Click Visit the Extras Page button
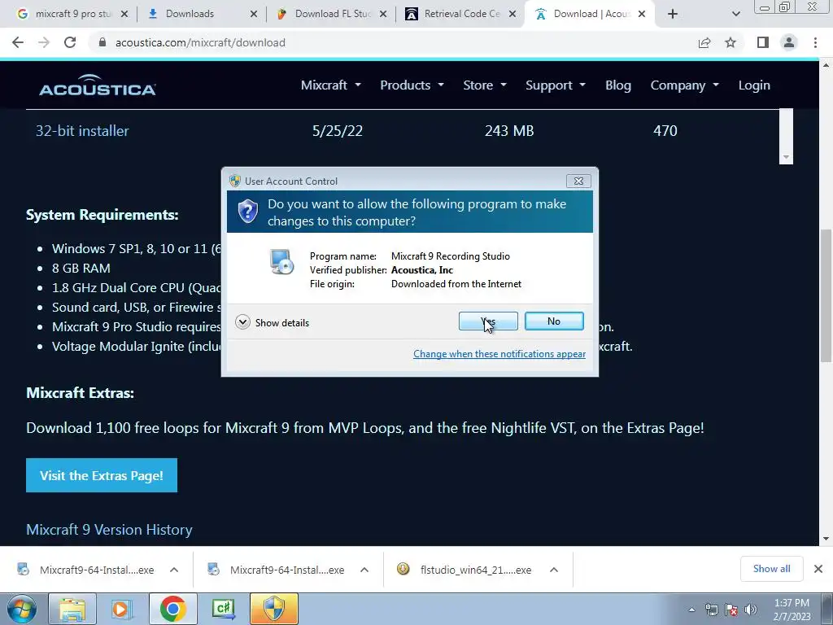Viewport: 833px width, 625px height. [x=102, y=475]
